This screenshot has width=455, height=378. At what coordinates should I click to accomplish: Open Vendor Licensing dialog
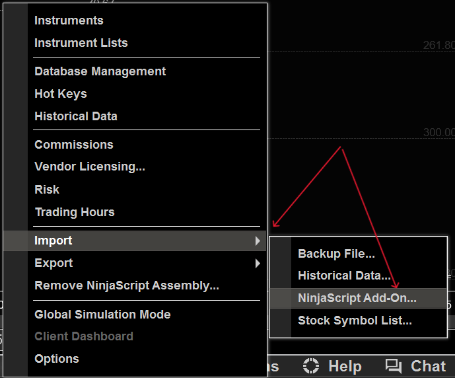point(90,167)
